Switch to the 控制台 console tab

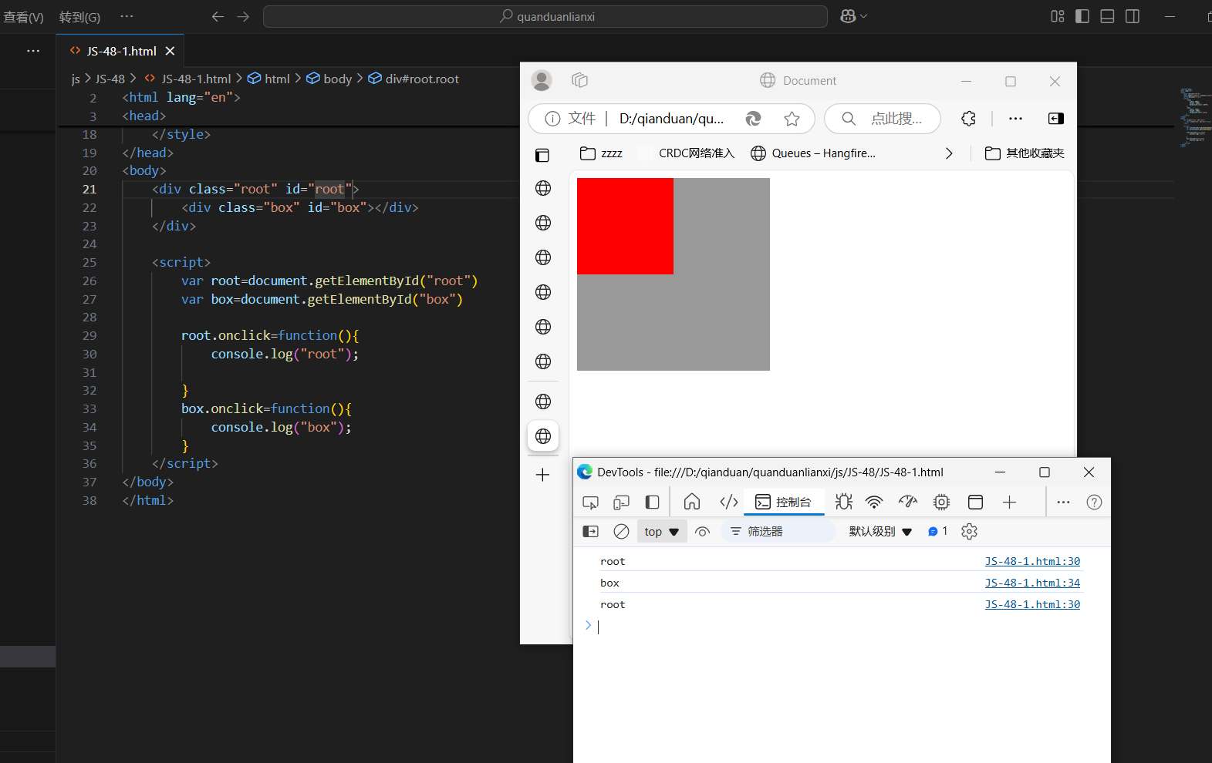pos(784,503)
